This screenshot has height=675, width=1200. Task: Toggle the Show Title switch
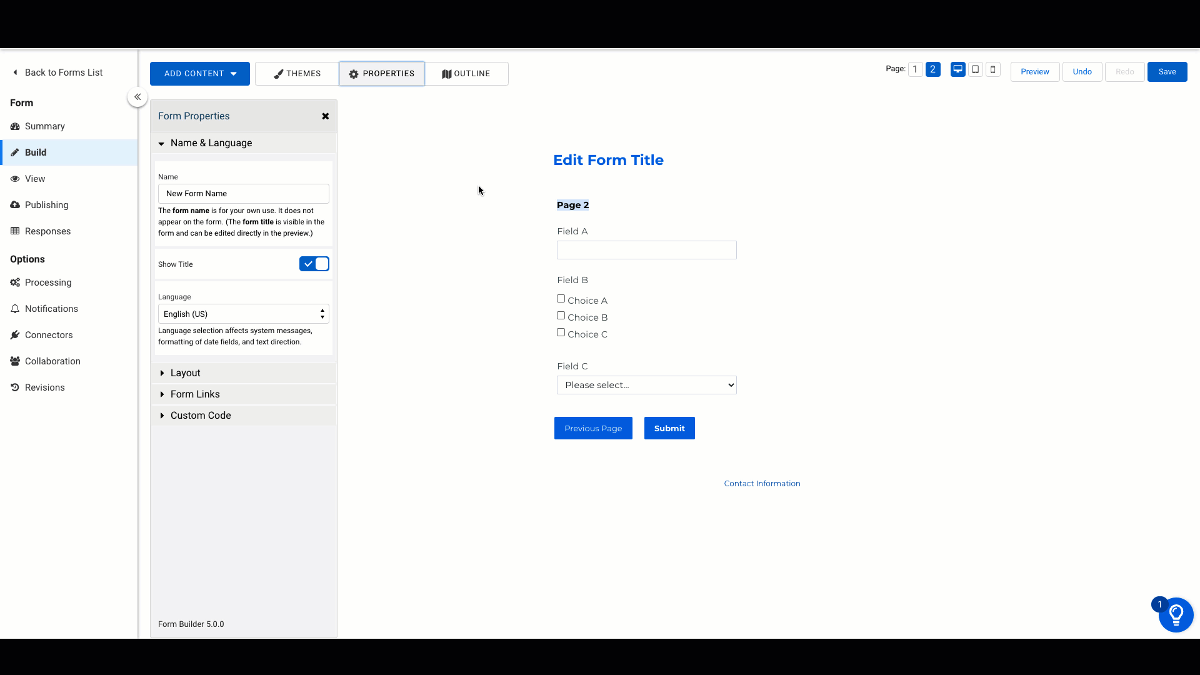coord(314,264)
